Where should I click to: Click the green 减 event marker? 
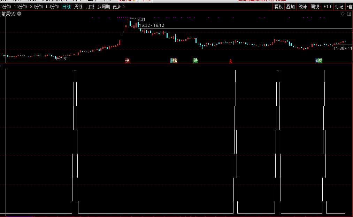tap(320, 61)
